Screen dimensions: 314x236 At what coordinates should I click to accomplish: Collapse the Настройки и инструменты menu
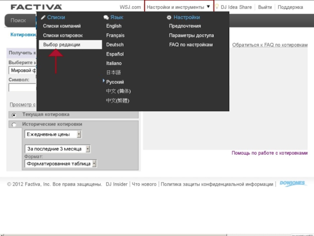[x=179, y=7]
